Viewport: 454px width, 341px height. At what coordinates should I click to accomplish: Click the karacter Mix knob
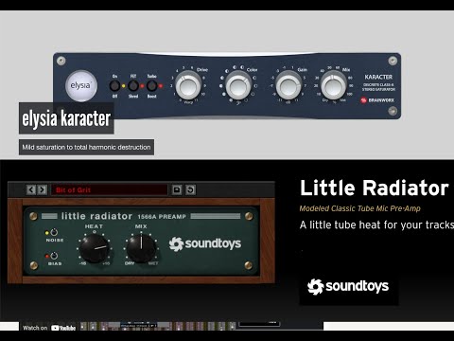pyautogui.click(x=334, y=85)
